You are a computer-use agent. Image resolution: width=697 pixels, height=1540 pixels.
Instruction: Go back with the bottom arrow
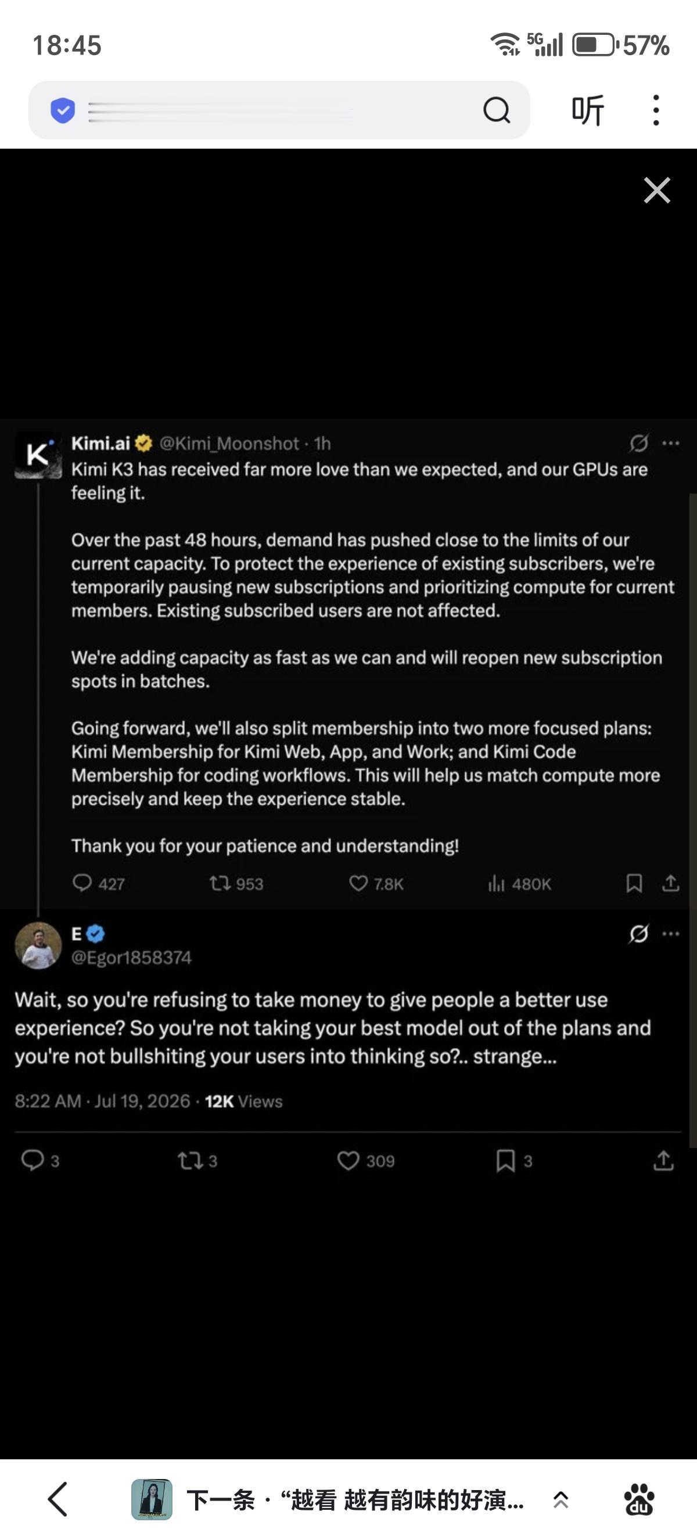click(x=58, y=1499)
